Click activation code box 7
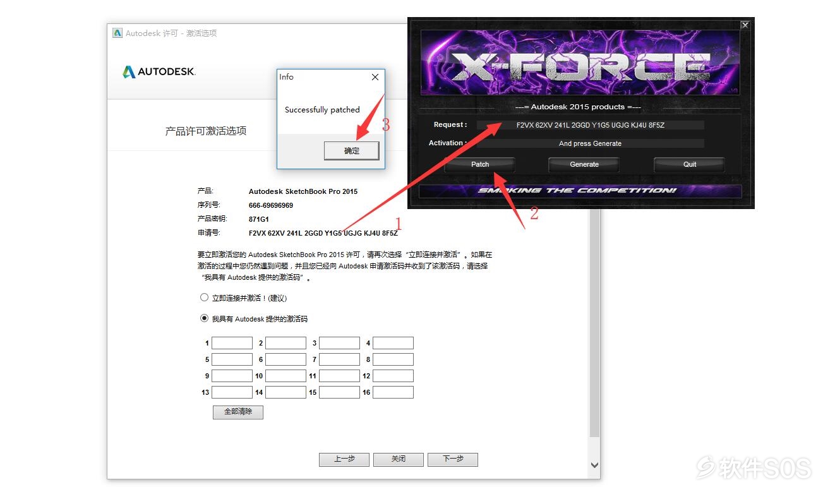The image size is (823, 487). pos(339,359)
